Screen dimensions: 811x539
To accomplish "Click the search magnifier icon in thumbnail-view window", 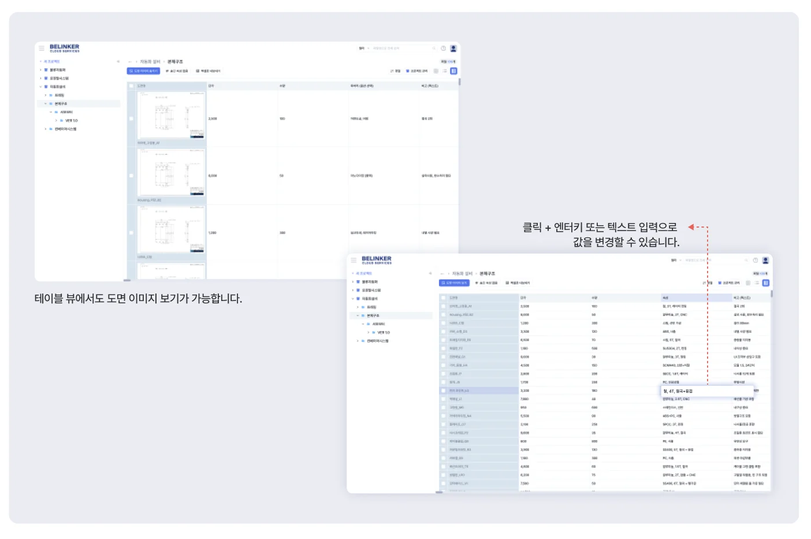I will 434,49.
